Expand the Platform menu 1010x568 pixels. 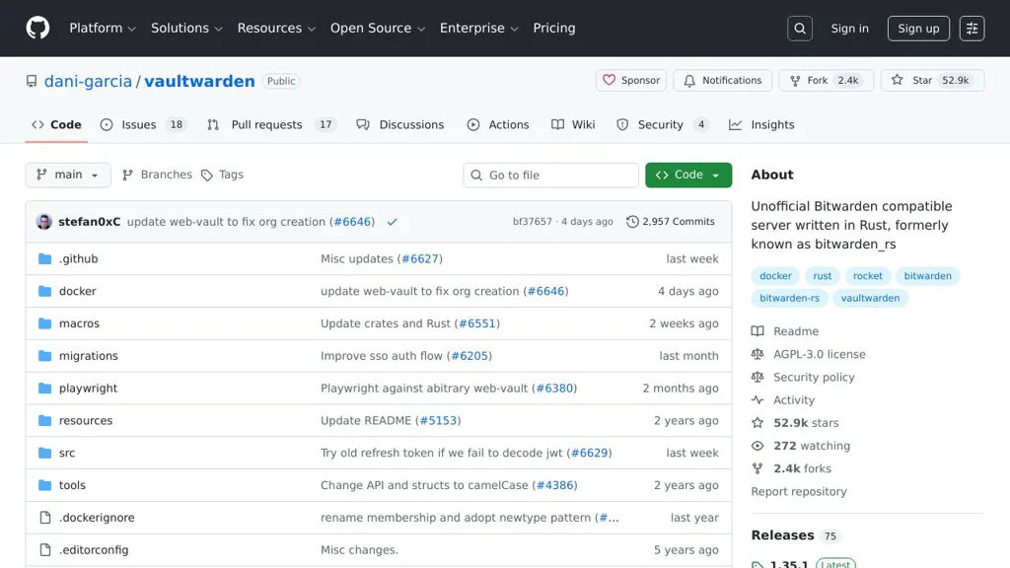point(103,29)
